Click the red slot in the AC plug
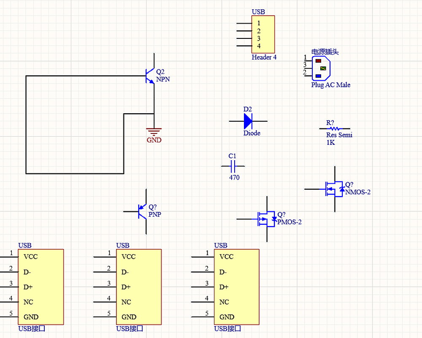422x338 pixels. (x=319, y=61)
